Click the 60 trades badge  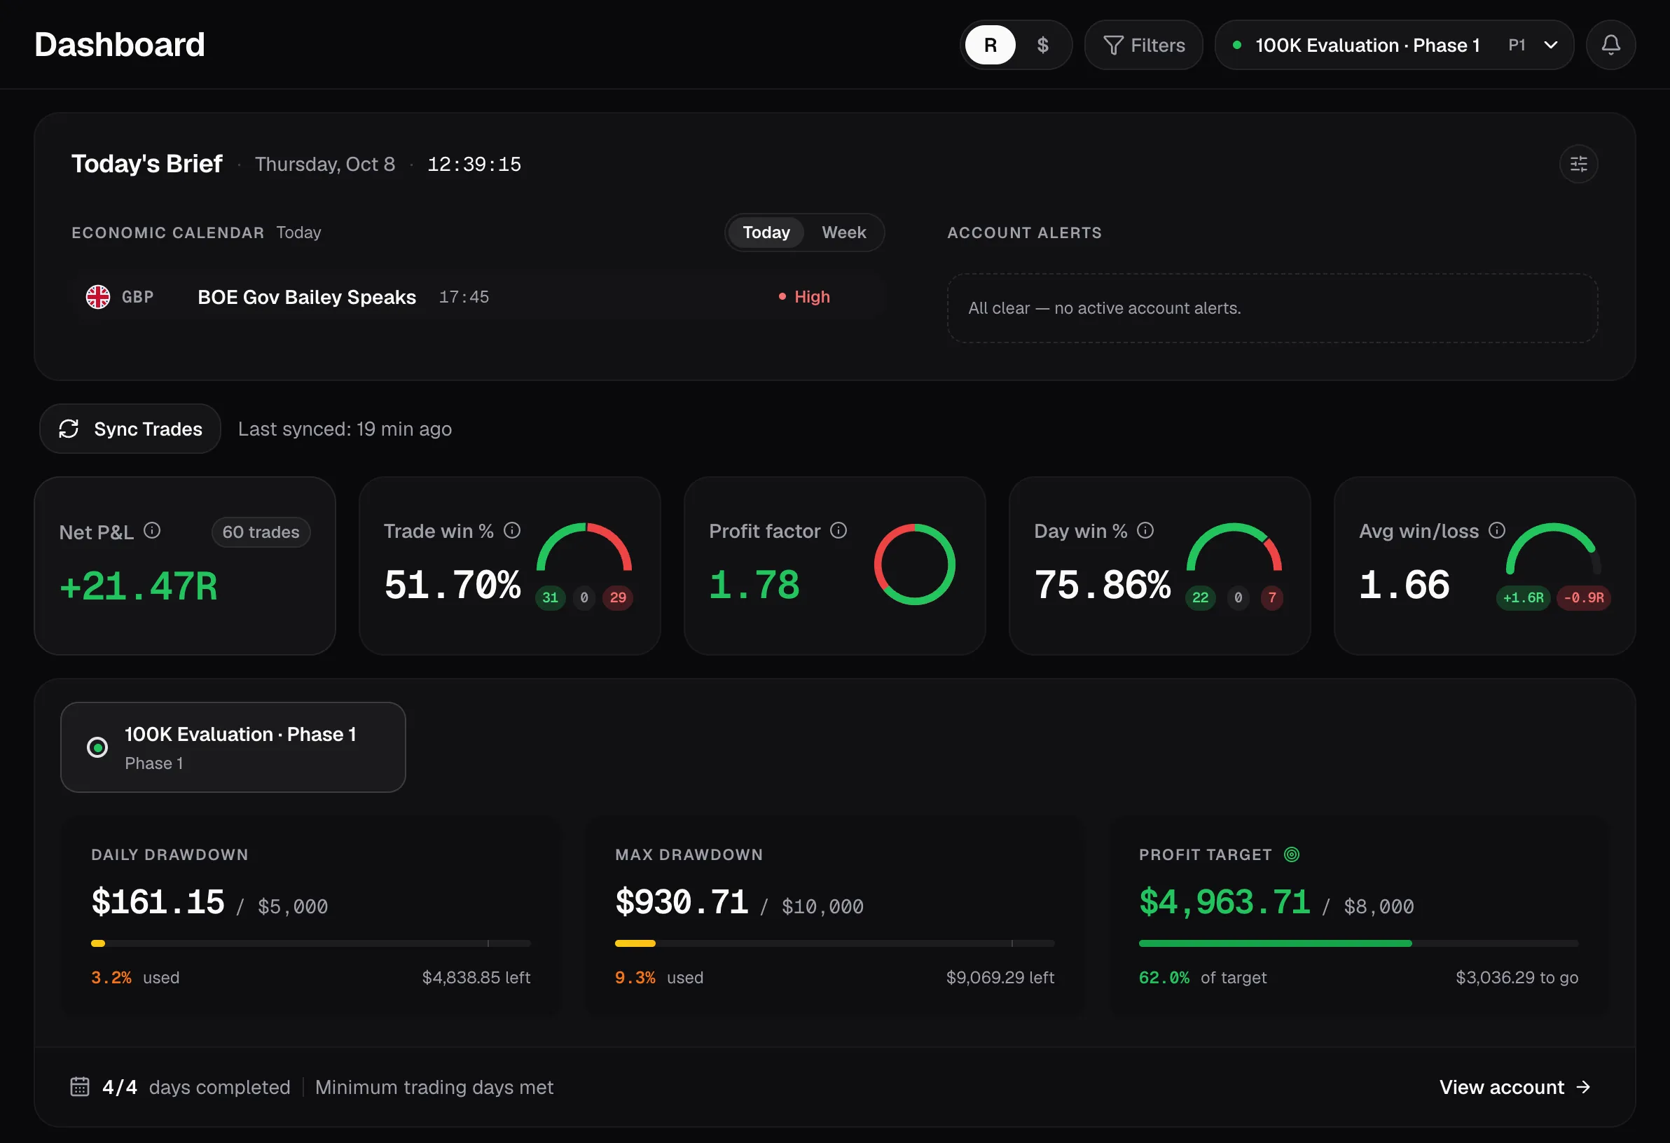(x=261, y=532)
